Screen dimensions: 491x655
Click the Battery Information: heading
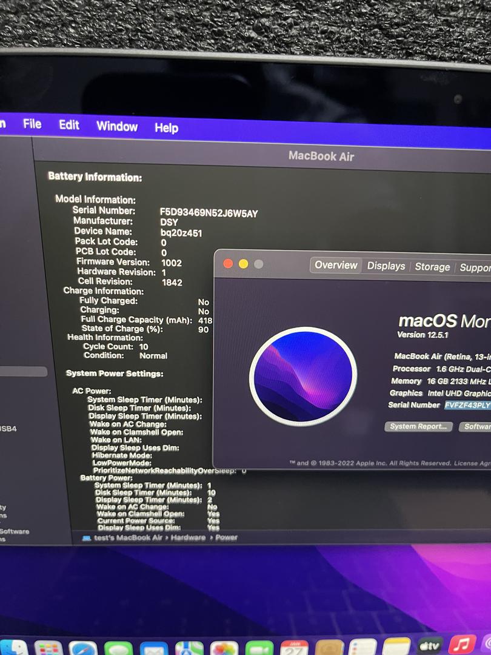(95, 176)
